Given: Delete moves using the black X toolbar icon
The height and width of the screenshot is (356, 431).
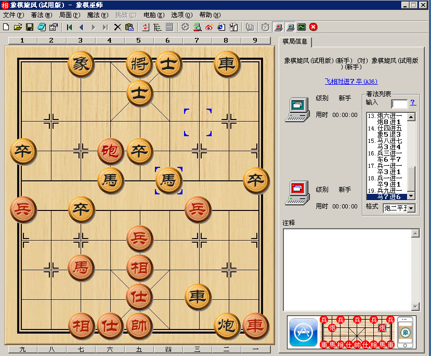Looking at the screenshot, I should pyautogui.click(x=118, y=27).
